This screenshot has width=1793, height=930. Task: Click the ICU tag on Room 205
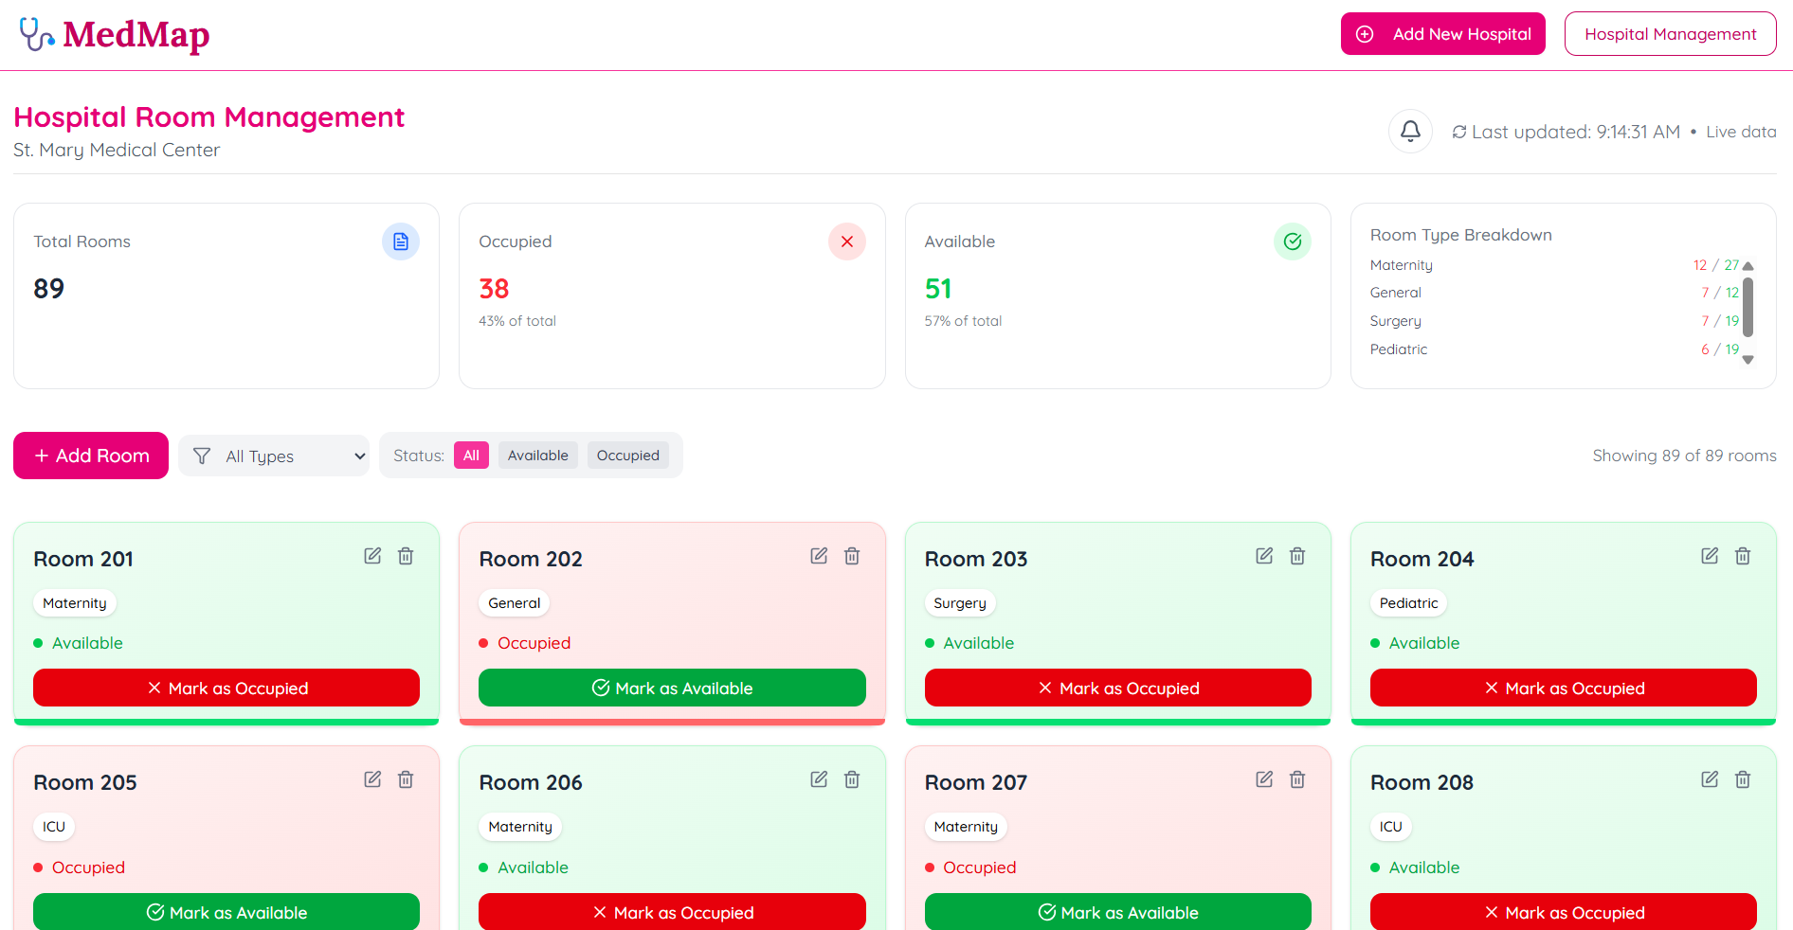click(54, 827)
